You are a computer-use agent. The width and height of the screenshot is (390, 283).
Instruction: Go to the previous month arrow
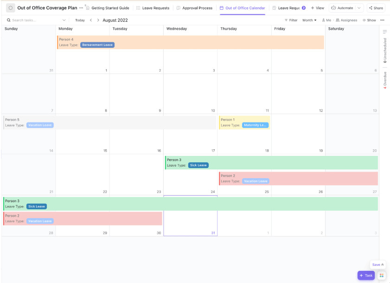91,20
